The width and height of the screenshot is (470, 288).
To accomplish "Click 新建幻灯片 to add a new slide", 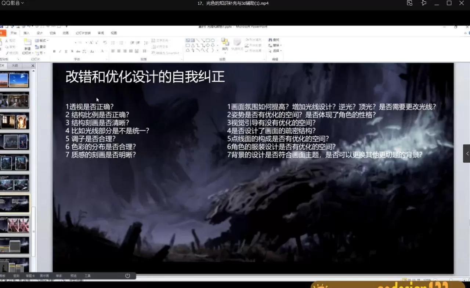I will [x=28, y=46].
